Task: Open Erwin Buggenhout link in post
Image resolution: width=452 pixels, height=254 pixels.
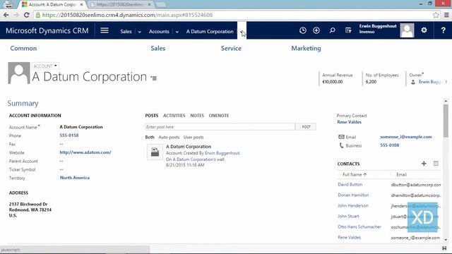Action: (x=222, y=153)
